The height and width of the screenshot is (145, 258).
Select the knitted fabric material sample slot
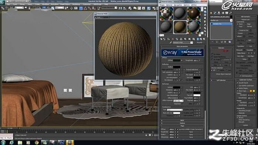tap(180, 27)
